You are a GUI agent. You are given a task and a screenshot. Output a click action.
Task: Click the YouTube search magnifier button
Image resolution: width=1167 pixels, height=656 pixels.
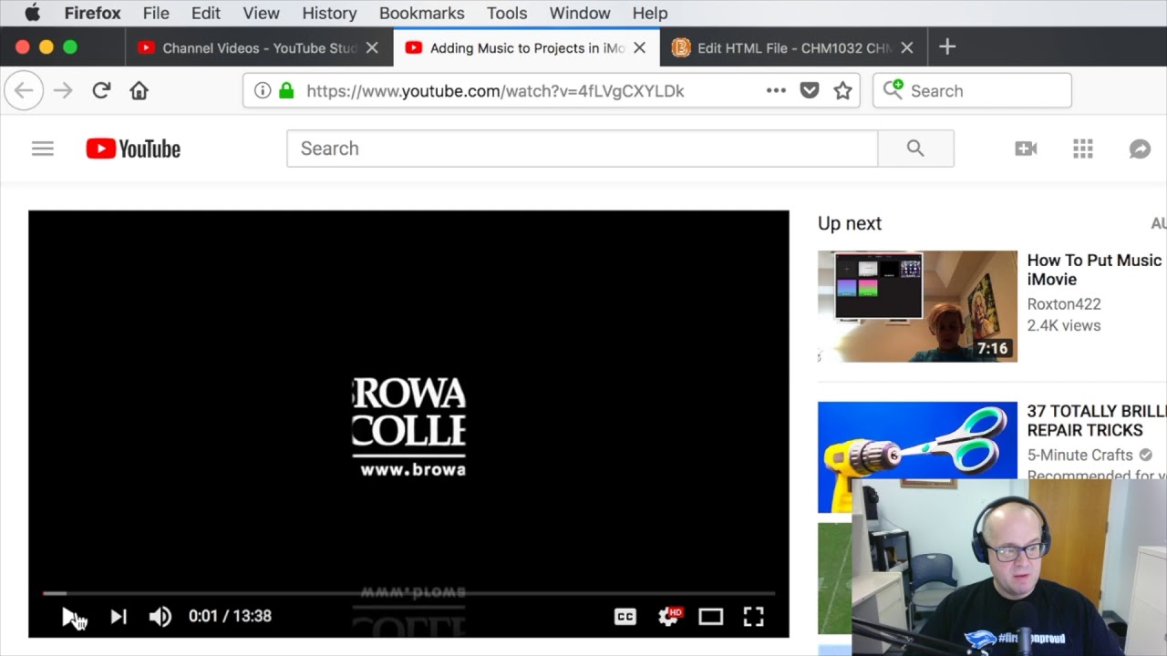tap(915, 149)
